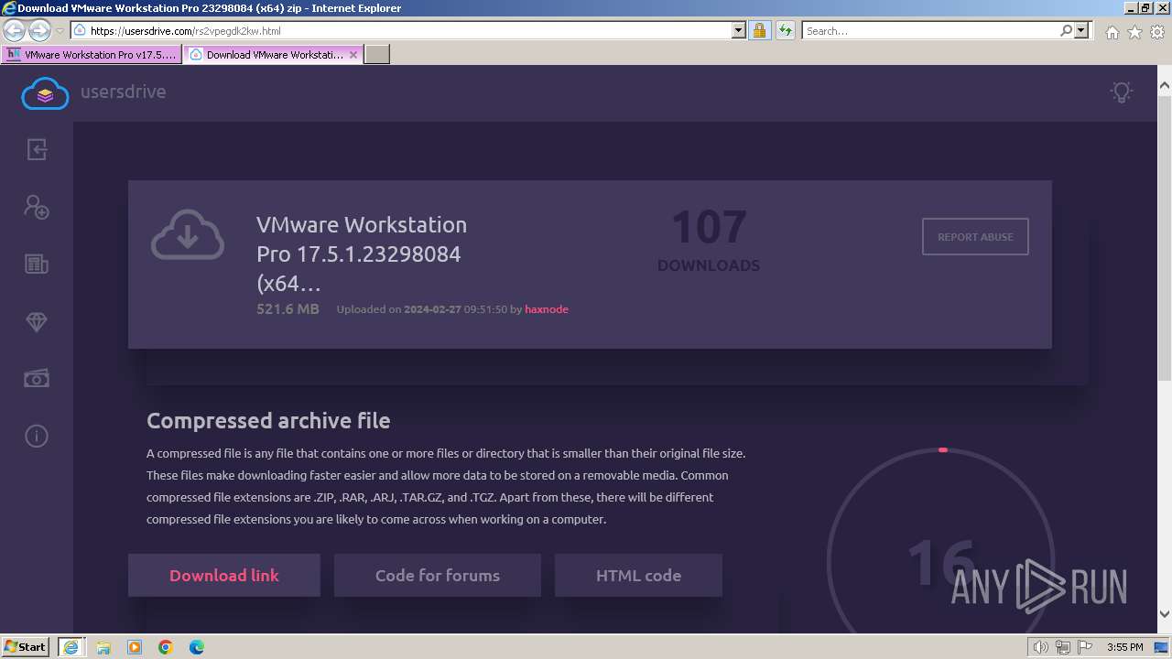
Task: Click the security lock icon in the address bar
Action: click(759, 30)
